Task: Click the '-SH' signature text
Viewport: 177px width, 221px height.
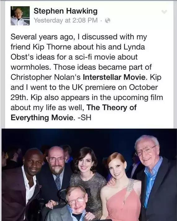Action: coord(84,118)
